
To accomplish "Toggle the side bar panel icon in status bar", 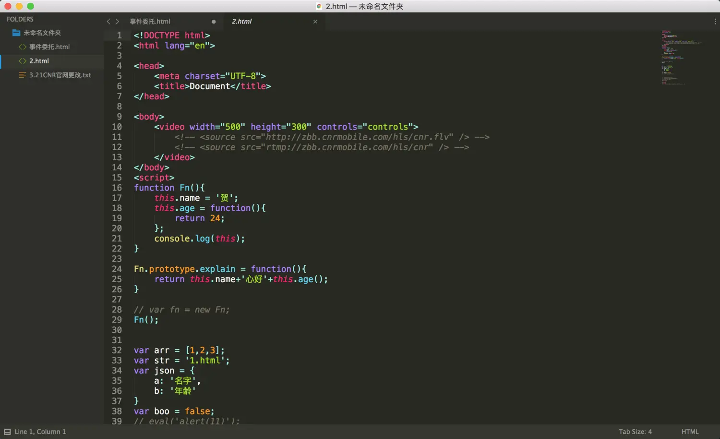I will pos(7,432).
